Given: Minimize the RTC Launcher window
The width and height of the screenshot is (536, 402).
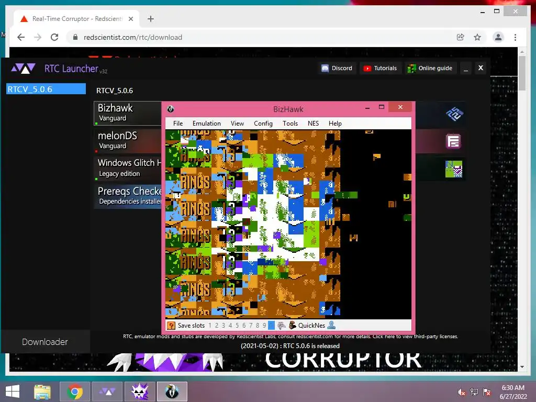Looking at the screenshot, I should (465, 68).
